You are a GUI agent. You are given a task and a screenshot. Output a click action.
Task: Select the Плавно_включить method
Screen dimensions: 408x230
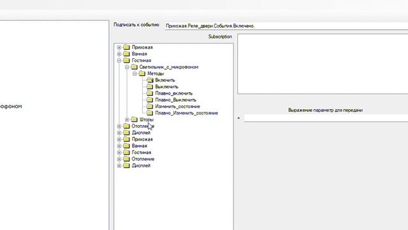[174, 93]
